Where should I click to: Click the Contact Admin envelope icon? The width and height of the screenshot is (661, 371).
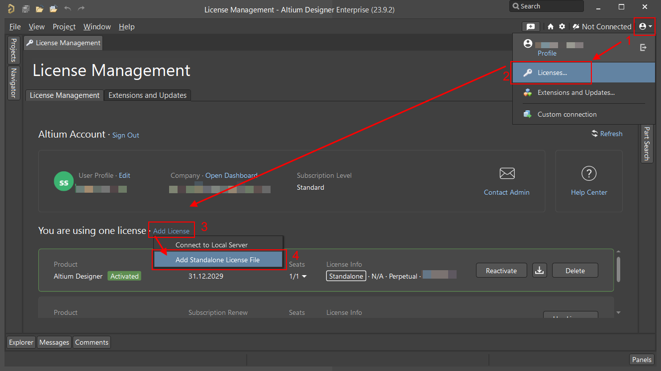pyautogui.click(x=507, y=173)
